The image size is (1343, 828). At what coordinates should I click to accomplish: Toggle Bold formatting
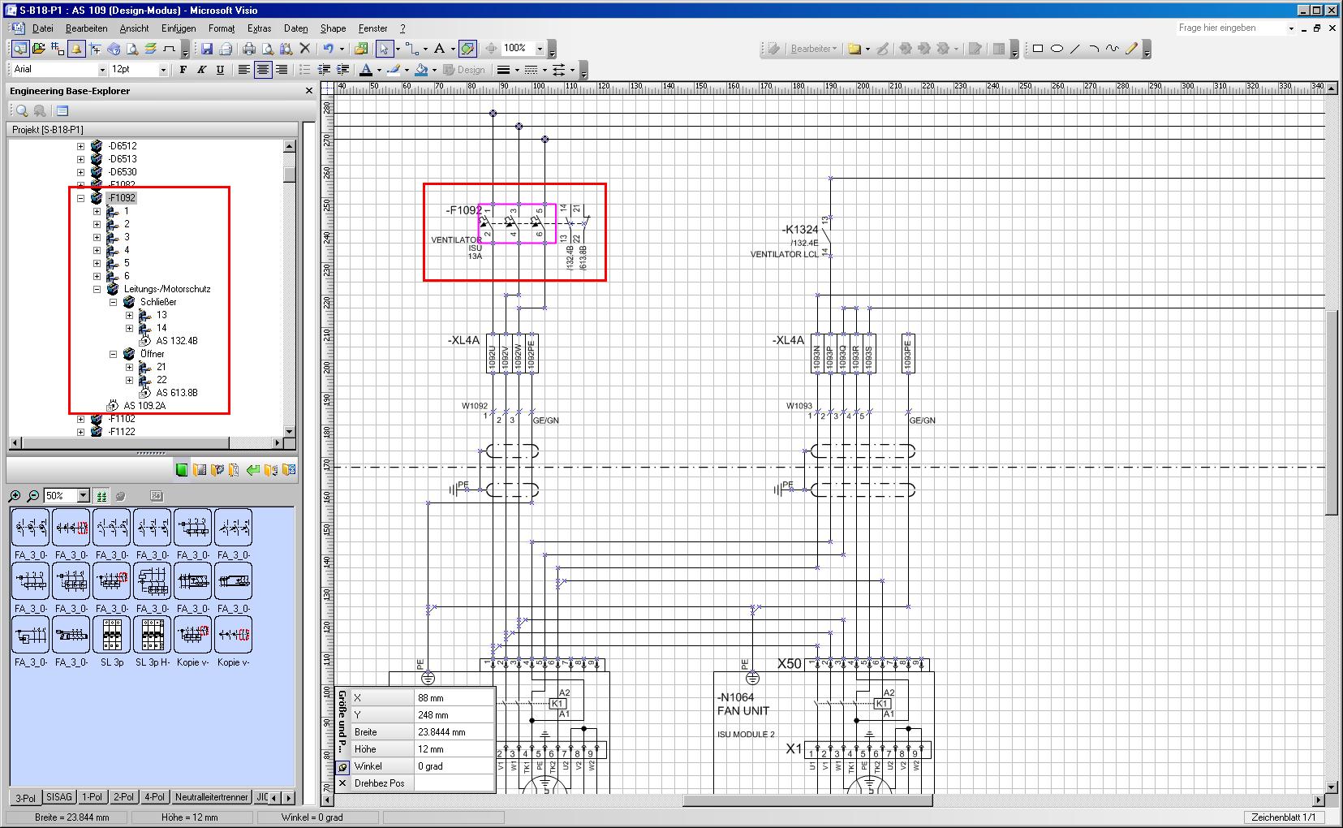183,70
